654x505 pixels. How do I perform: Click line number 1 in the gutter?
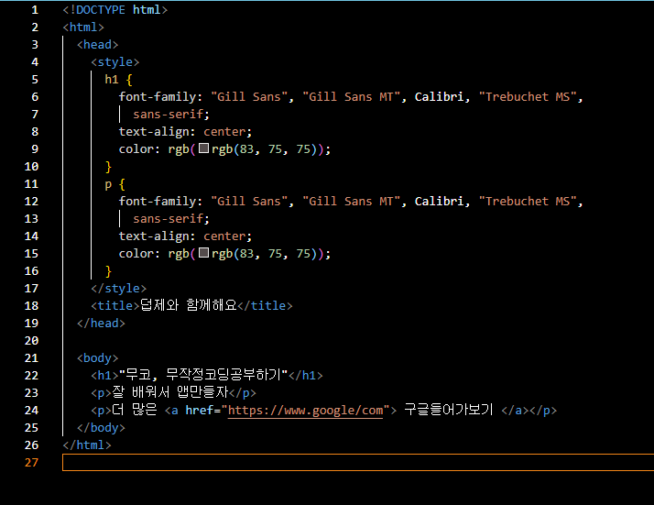pyautogui.click(x=35, y=9)
